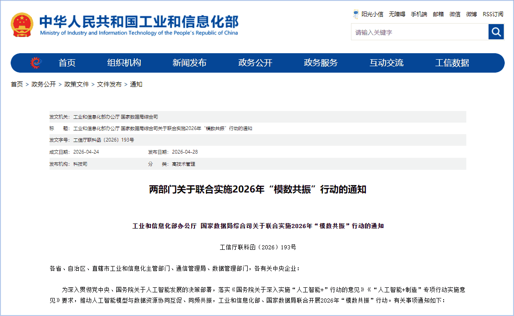Click the keyword search input field

coord(420,32)
